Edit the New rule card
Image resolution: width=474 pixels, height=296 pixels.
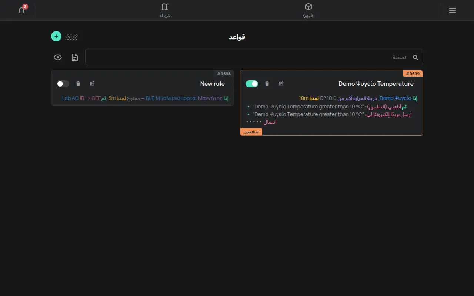(92, 84)
